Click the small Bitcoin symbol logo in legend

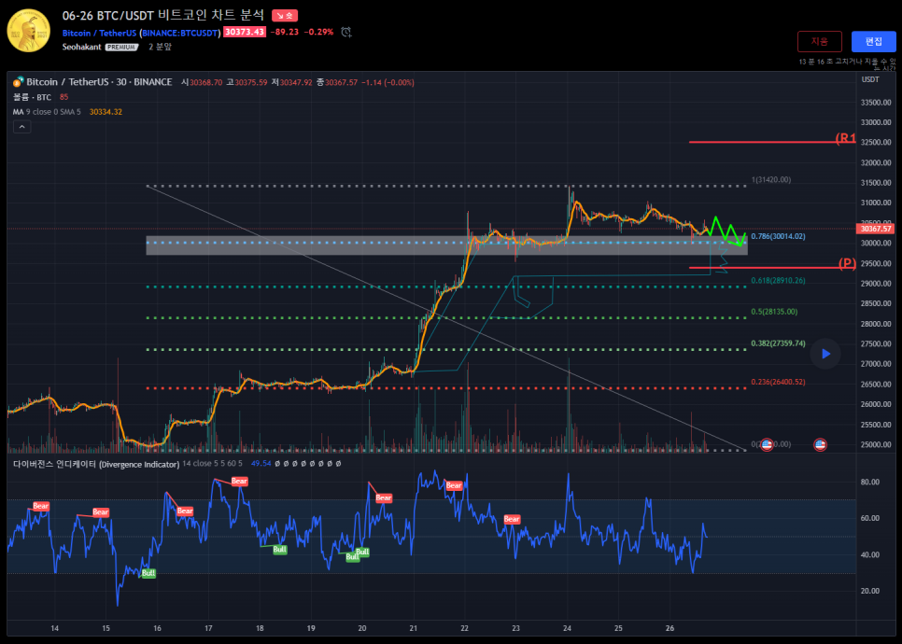point(18,82)
